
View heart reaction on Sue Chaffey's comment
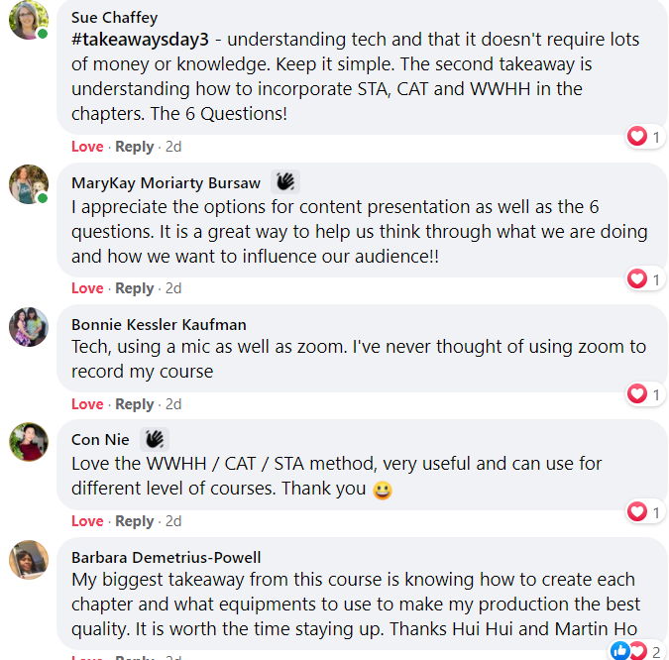click(645, 137)
